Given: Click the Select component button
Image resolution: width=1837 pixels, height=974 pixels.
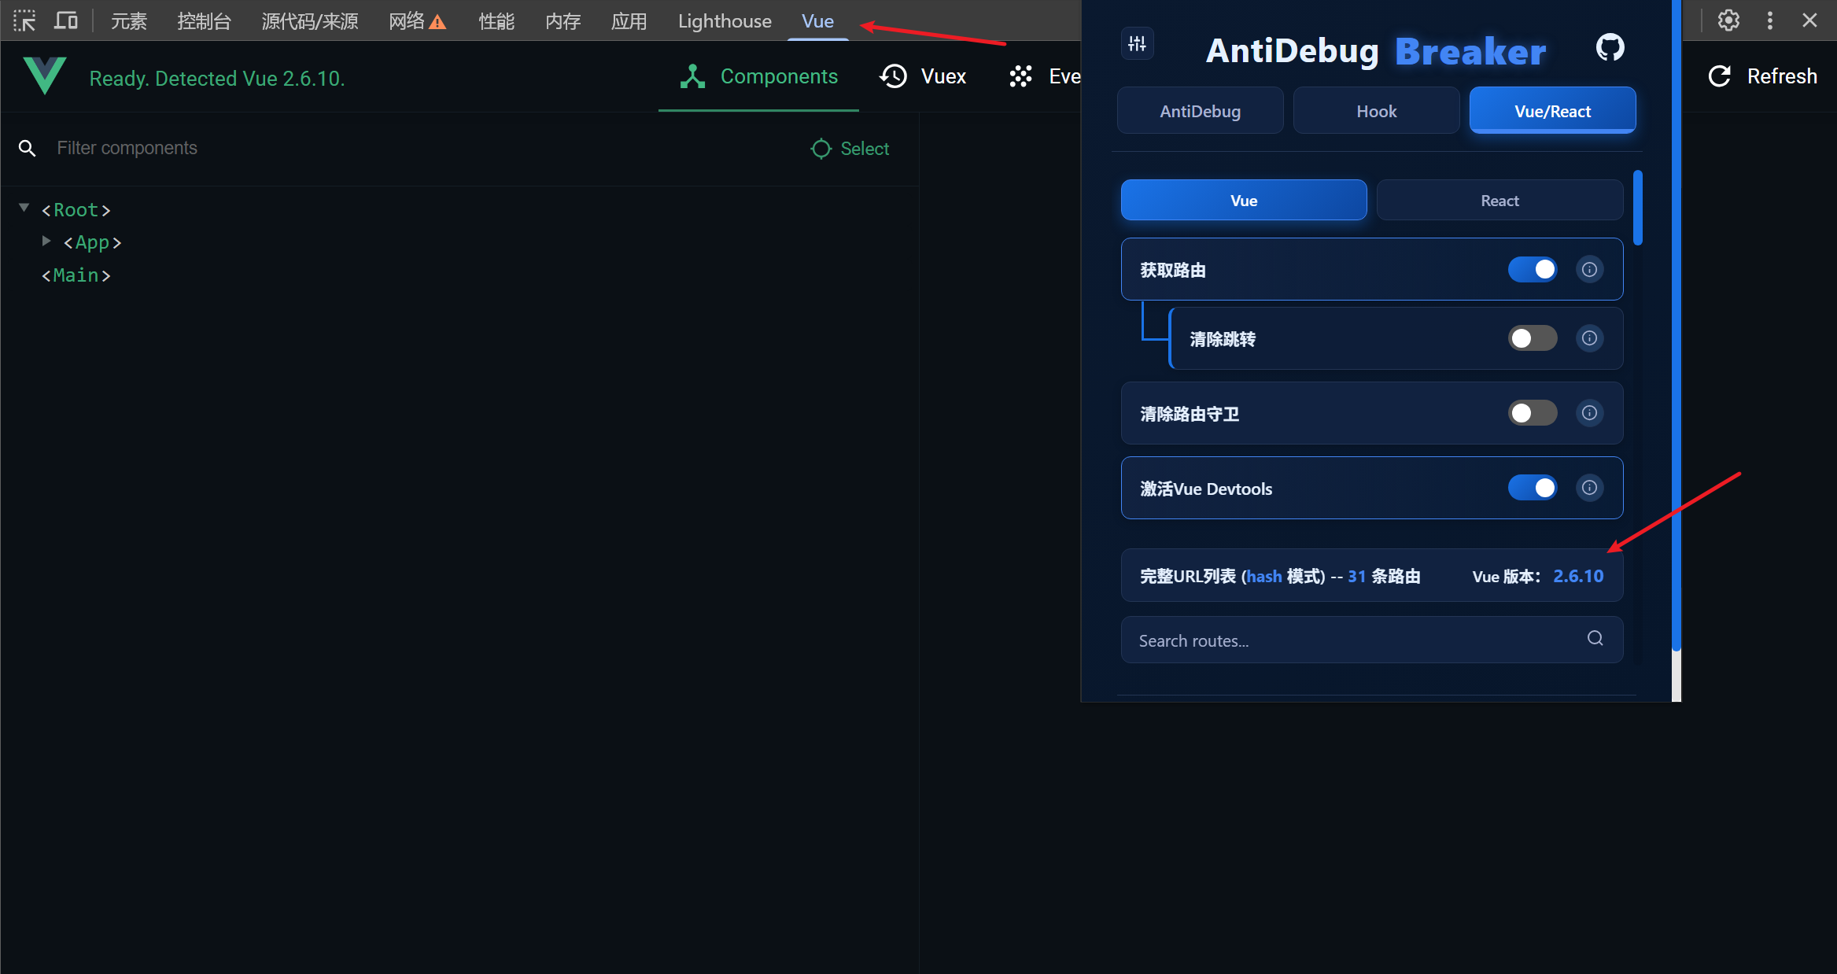Looking at the screenshot, I should [850, 149].
